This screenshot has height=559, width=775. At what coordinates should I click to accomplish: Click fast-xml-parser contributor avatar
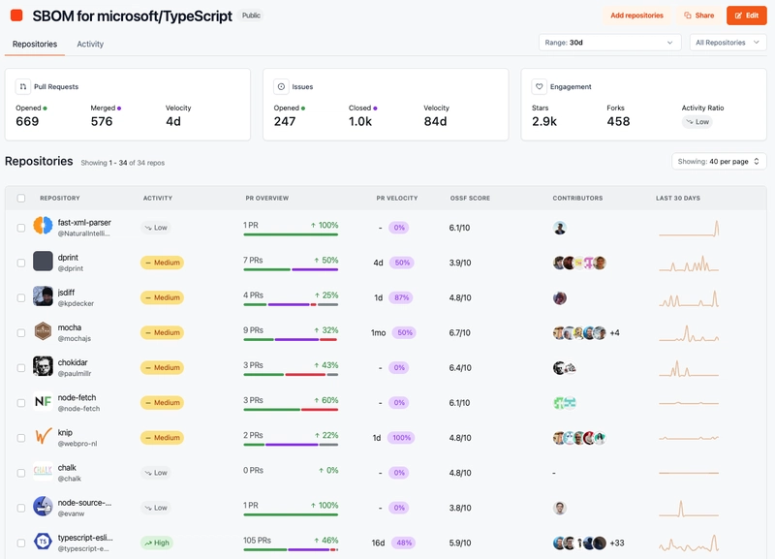pos(560,228)
